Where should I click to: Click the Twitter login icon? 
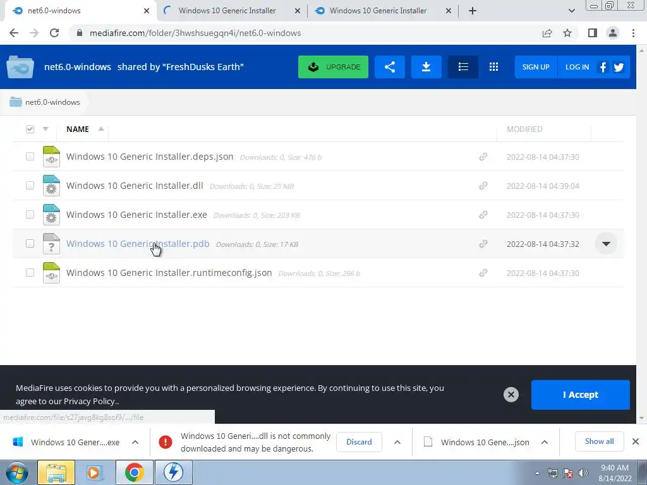618,67
